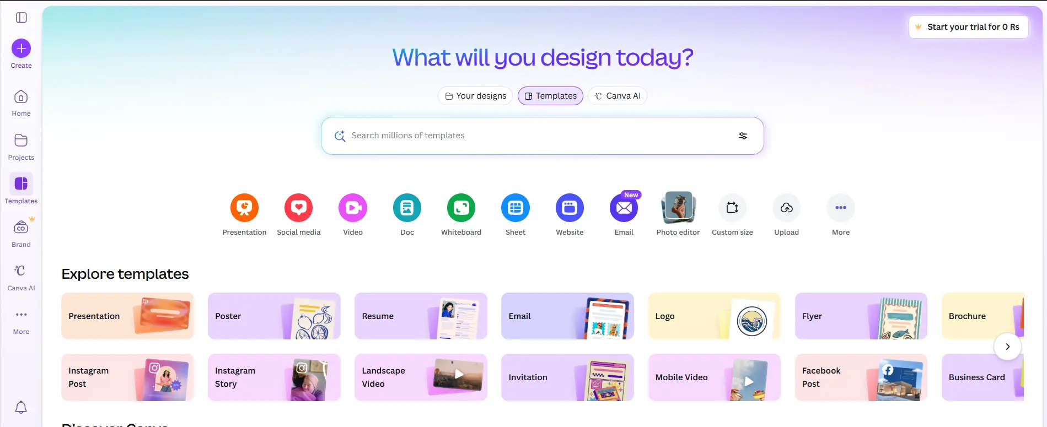This screenshot has height=427, width=1047.
Task: Click the purple Create plus button
Action: click(x=21, y=48)
